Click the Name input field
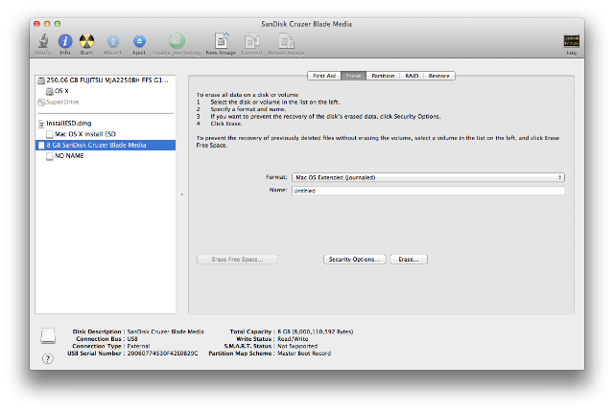This screenshot has width=614, height=411. point(428,191)
